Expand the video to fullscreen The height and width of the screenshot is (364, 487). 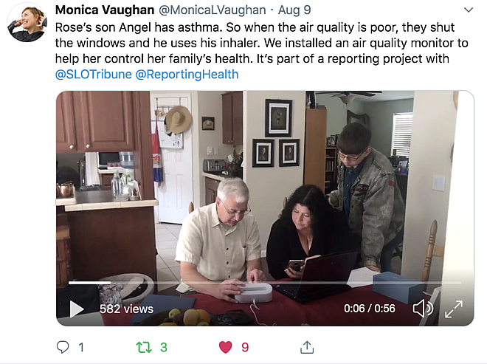454,309
